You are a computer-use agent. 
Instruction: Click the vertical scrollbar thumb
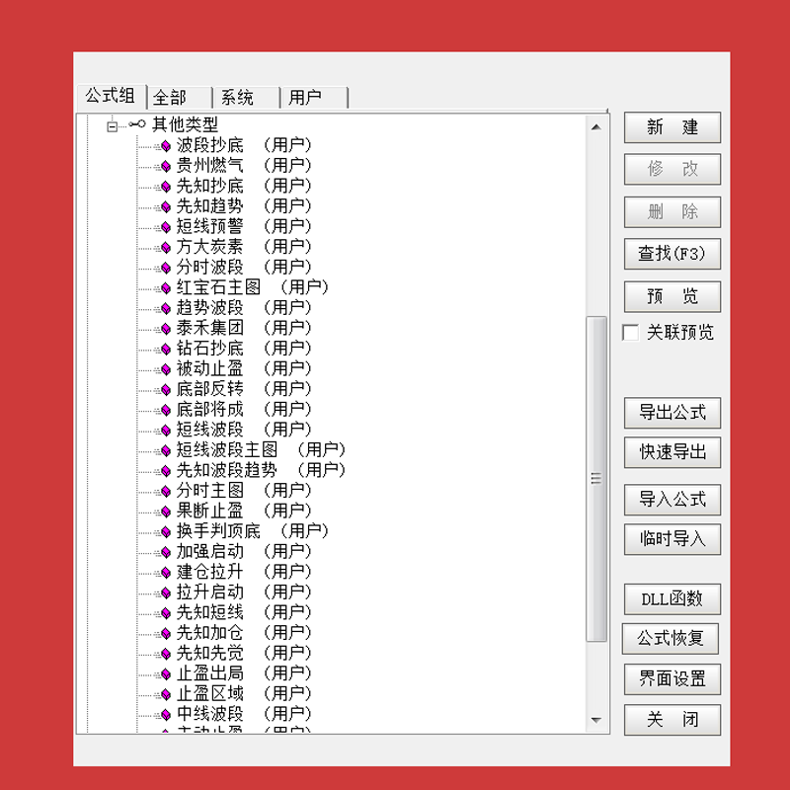point(596,478)
